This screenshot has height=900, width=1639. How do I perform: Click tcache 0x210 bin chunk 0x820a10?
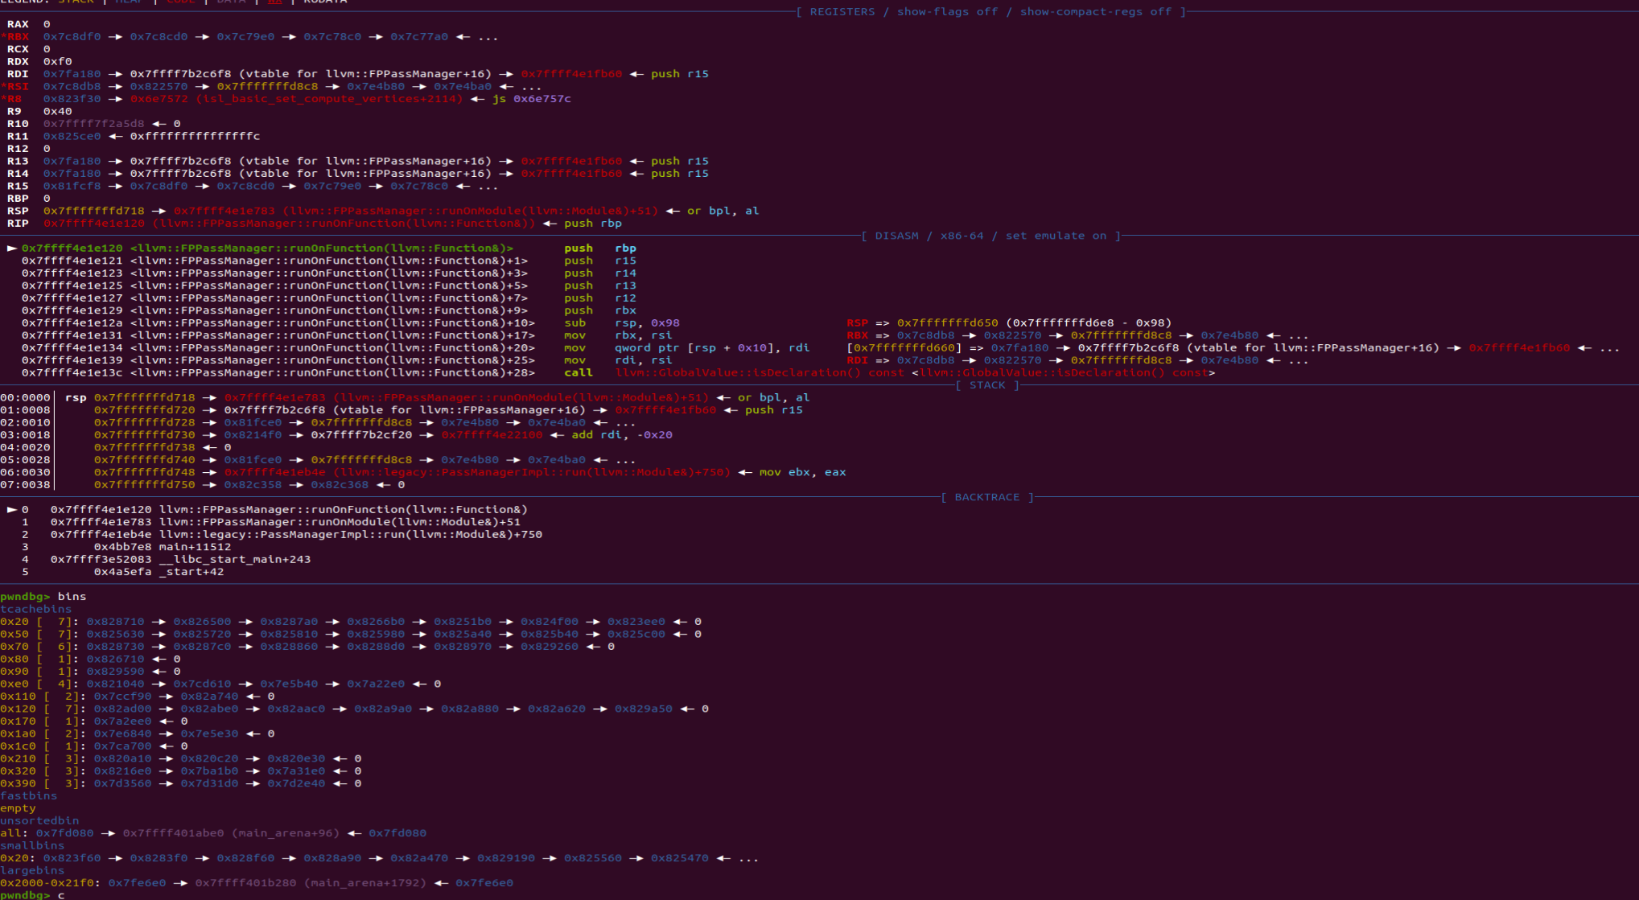[x=123, y=759]
